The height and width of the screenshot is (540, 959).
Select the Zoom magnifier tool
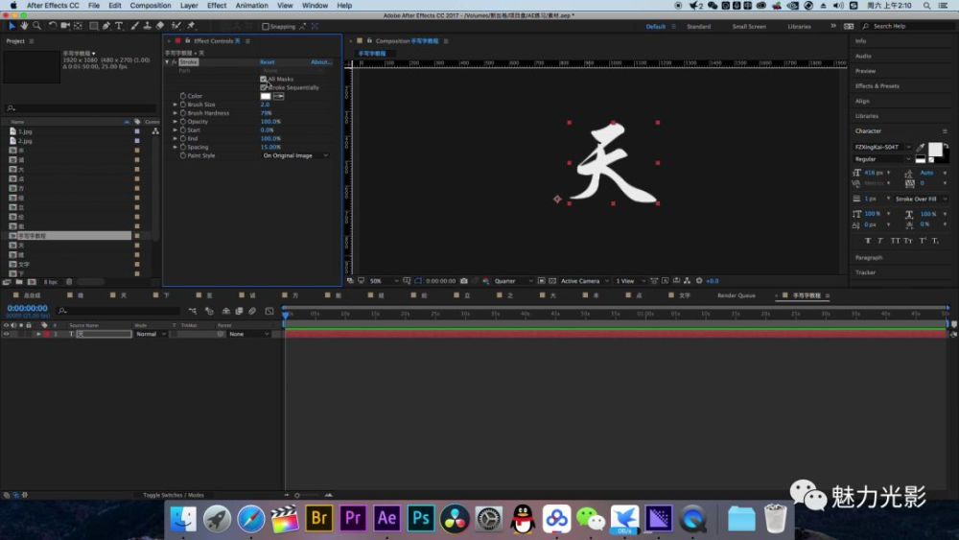[36, 26]
